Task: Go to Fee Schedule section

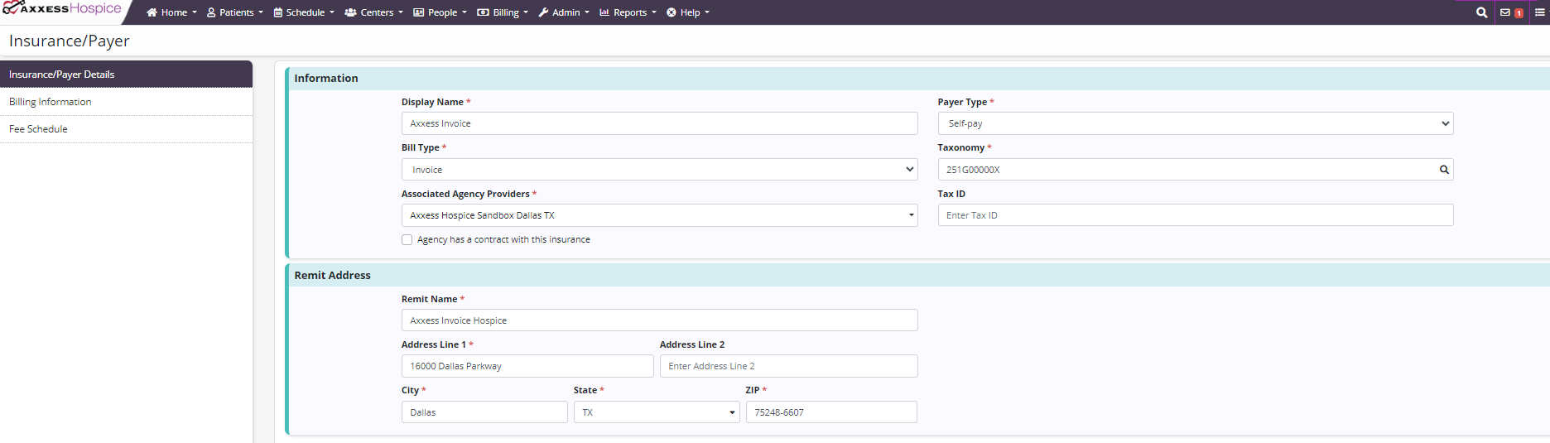Action: click(x=39, y=129)
